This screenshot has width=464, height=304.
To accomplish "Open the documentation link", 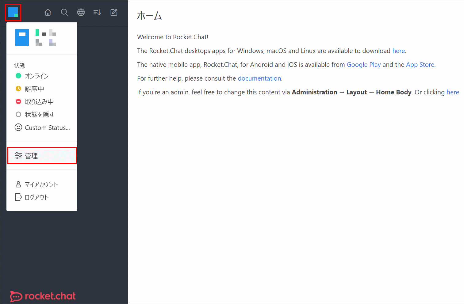I will click(x=259, y=78).
